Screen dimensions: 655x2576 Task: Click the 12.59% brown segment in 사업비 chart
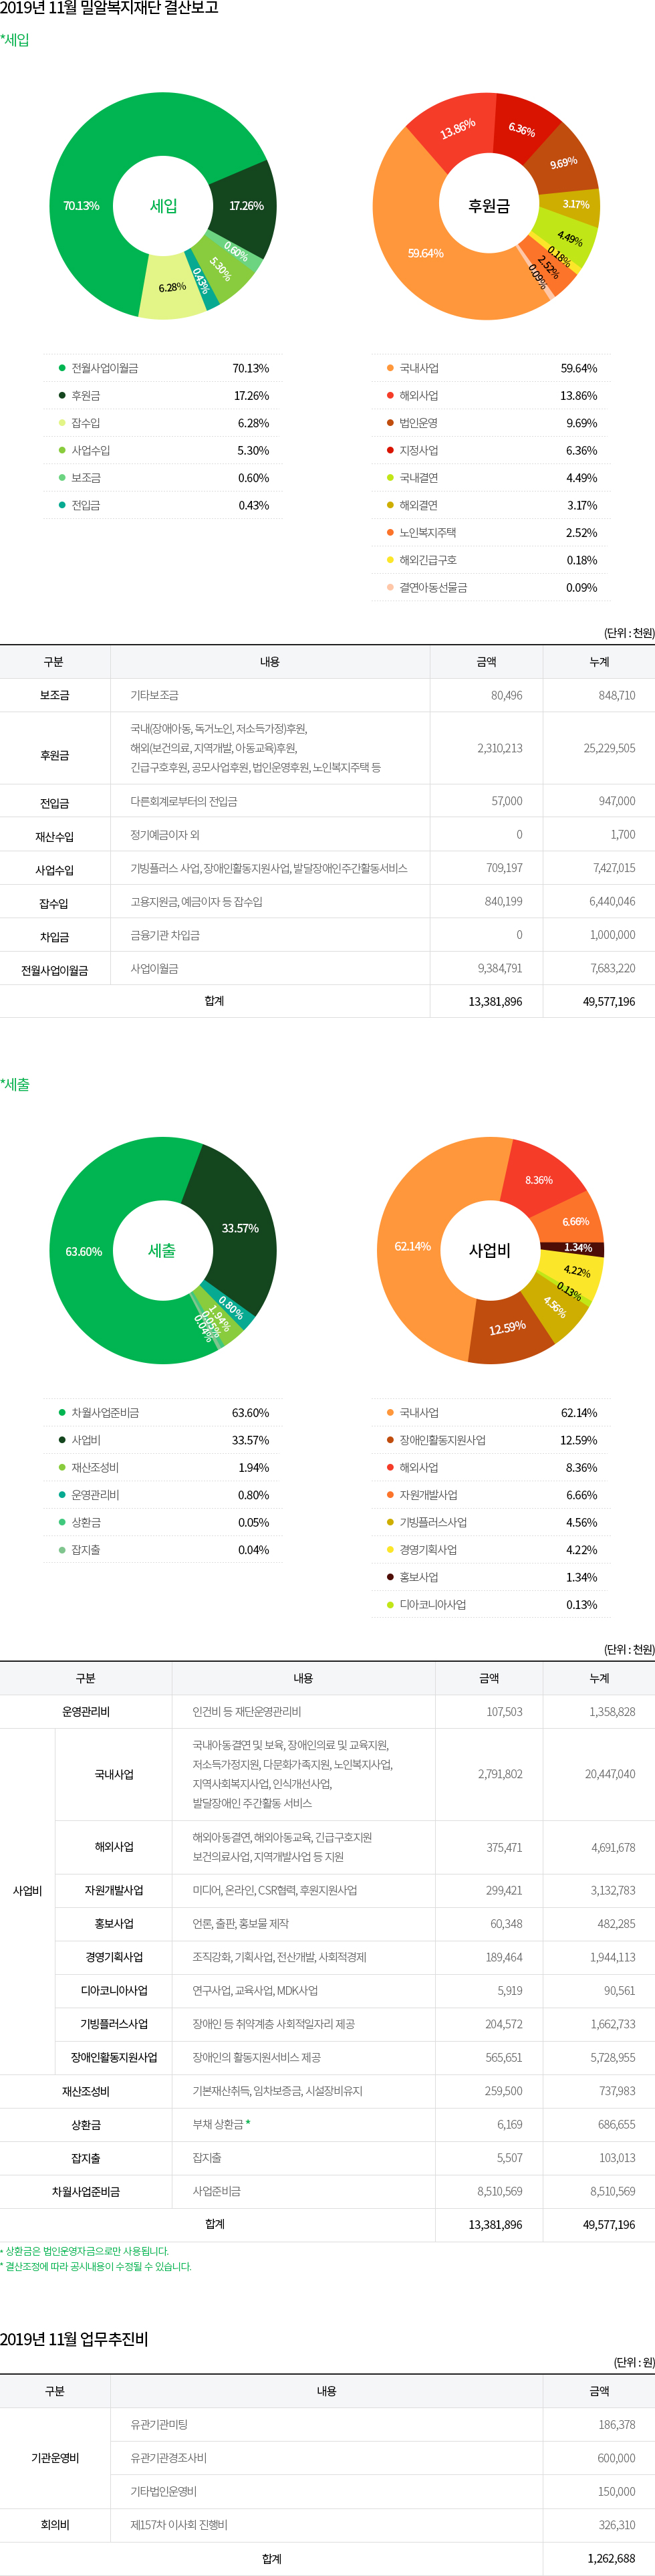[507, 1328]
